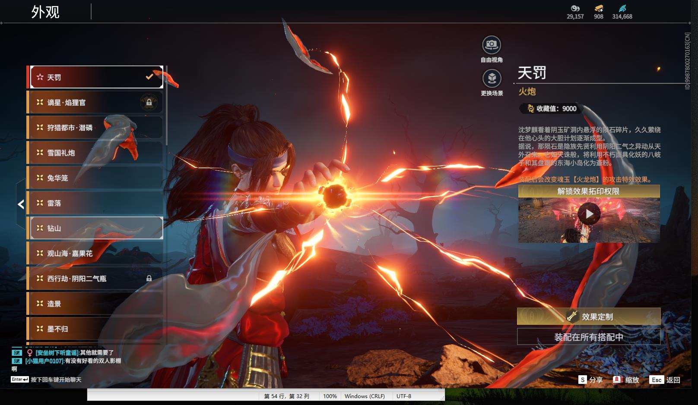Click Windows (CRLF) in Notepad status bar

coord(365,396)
